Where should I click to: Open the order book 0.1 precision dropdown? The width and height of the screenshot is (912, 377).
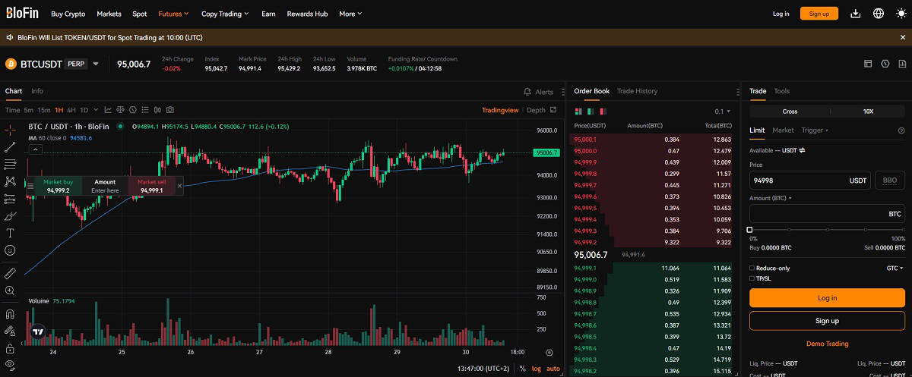click(x=722, y=111)
